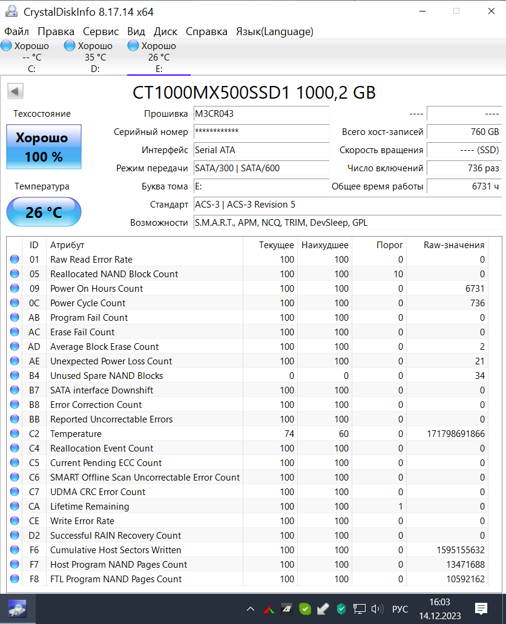Select disk E: tab at 26 °C
The image size is (506, 624).
(159, 57)
